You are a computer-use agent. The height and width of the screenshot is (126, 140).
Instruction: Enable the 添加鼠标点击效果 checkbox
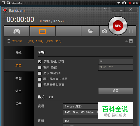click(40, 79)
